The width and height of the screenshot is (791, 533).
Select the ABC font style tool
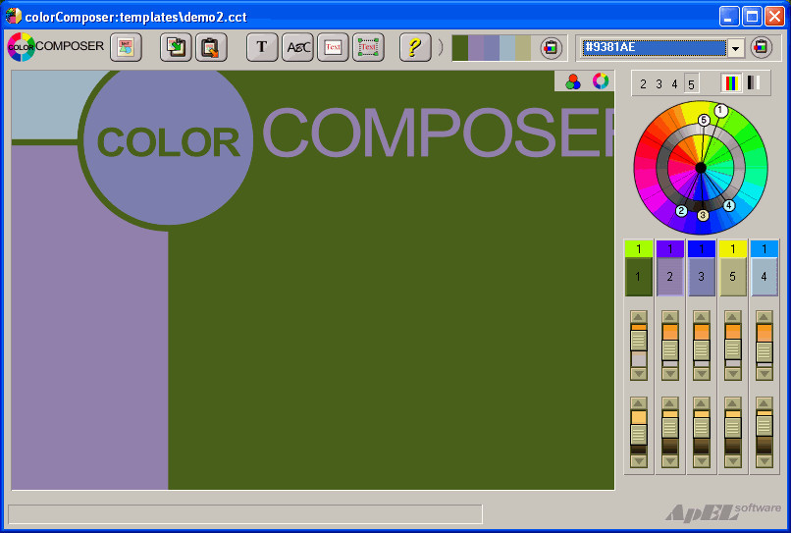(x=297, y=47)
